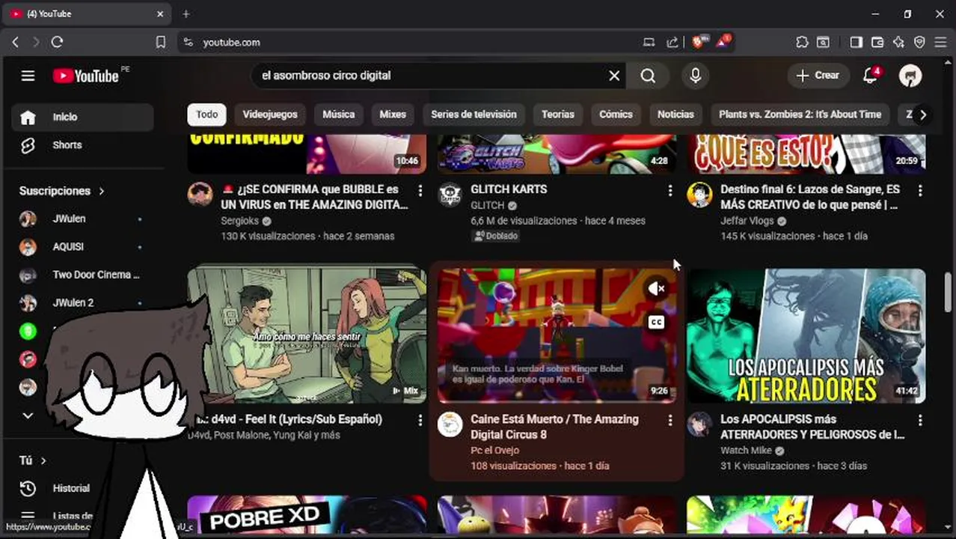Viewport: 956px width, 539px height.
Task: Open the browser extensions puzzle icon
Action: tap(802, 43)
